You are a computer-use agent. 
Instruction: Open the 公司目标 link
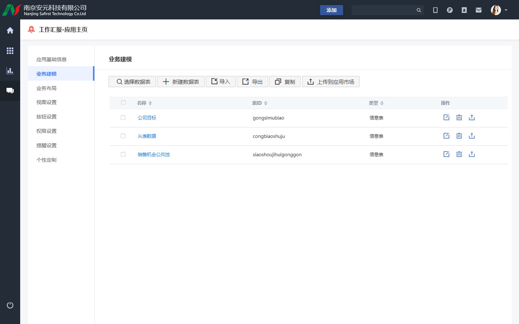[x=147, y=118]
